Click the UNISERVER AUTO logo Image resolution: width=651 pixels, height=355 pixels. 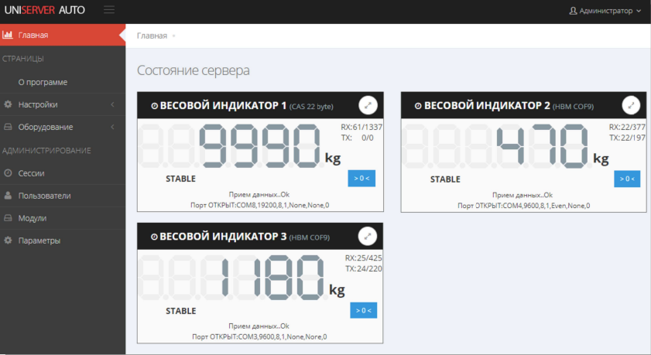tap(44, 10)
